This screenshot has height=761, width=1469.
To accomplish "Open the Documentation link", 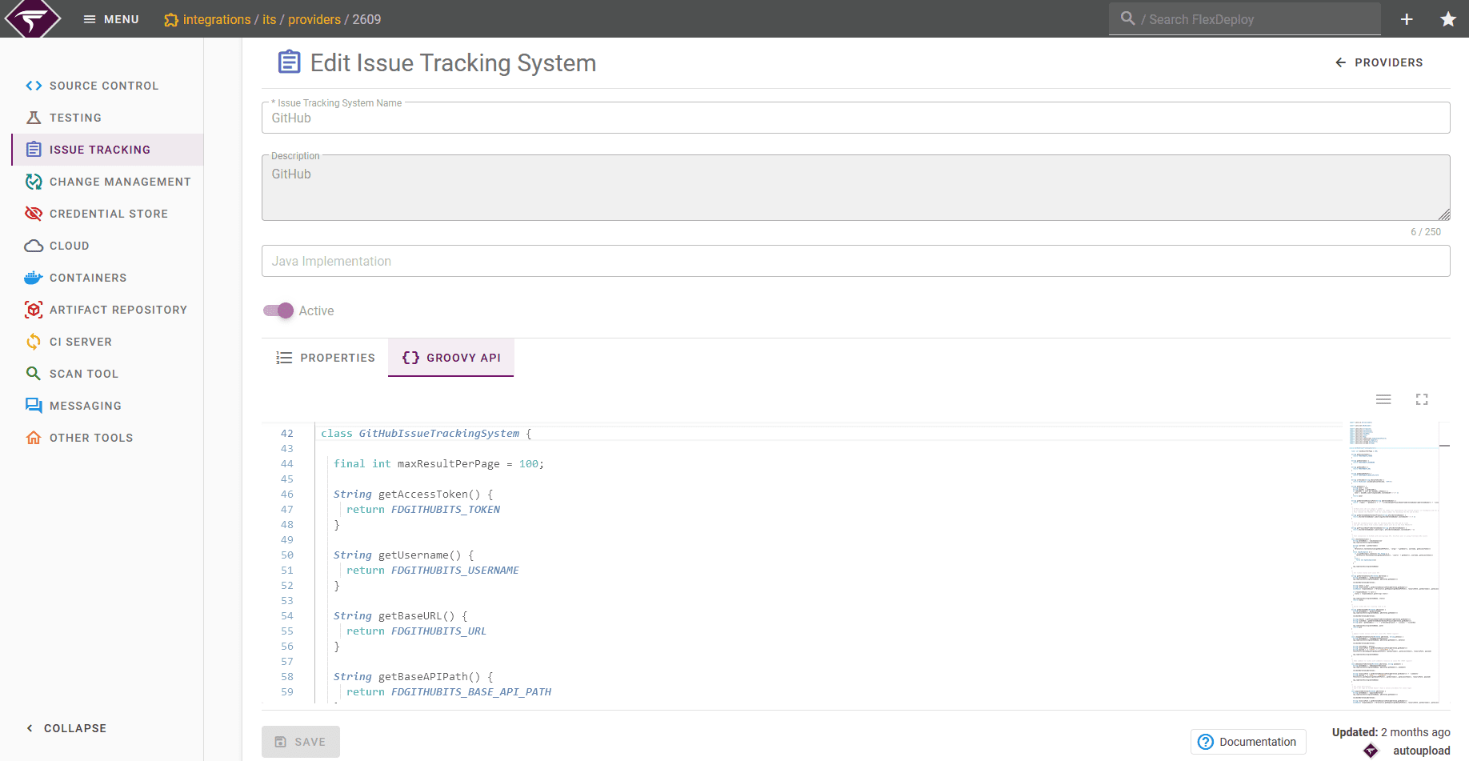I will 1247,742.
